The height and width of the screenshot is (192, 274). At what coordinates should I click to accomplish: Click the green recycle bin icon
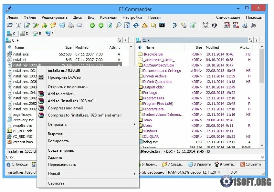coord(193,25)
